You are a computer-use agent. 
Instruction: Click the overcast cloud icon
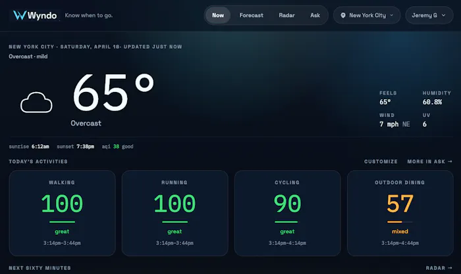tap(36, 103)
